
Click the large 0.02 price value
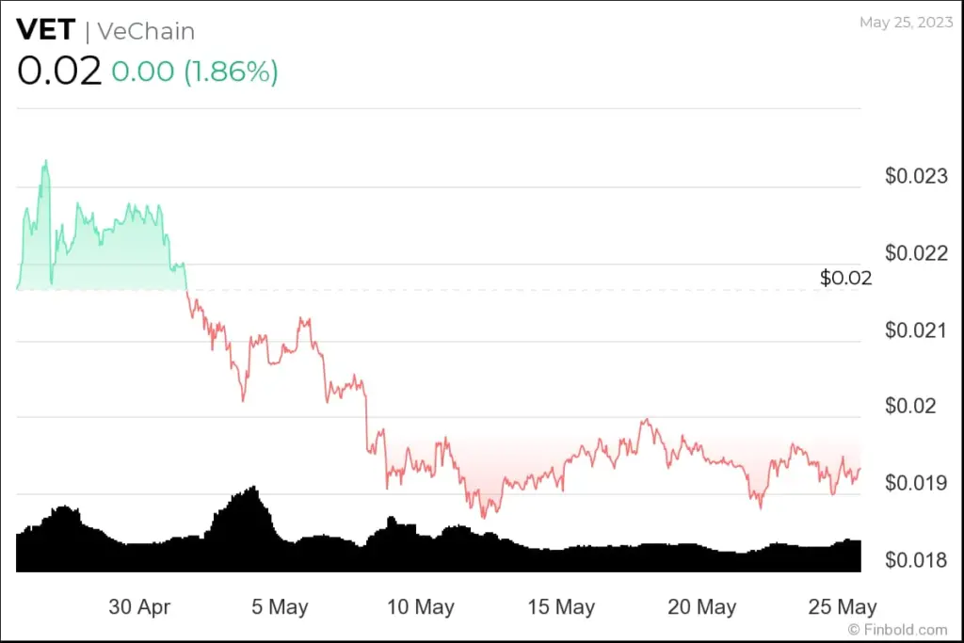tap(58, 72)
